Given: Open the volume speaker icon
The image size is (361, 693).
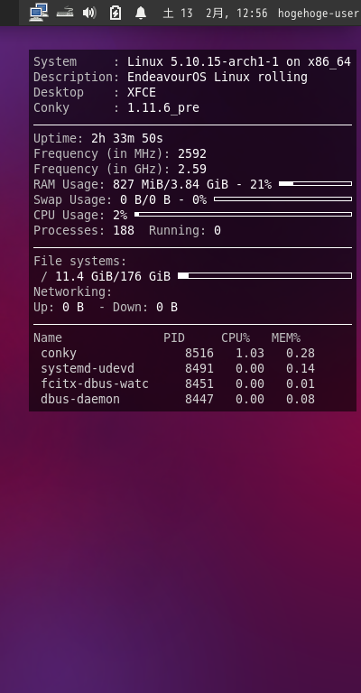Looking at the screenshot, I should [89, 13].
